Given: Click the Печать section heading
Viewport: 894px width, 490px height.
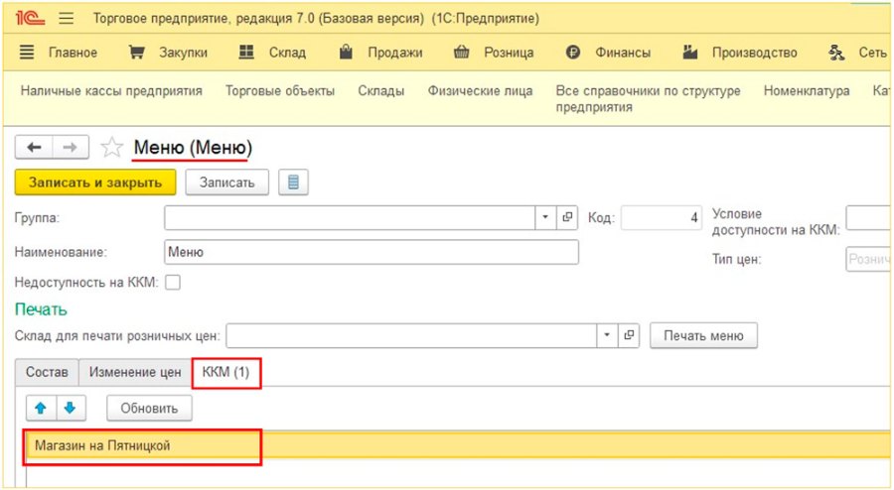Looking at the screenshot, I should (41, 309).
